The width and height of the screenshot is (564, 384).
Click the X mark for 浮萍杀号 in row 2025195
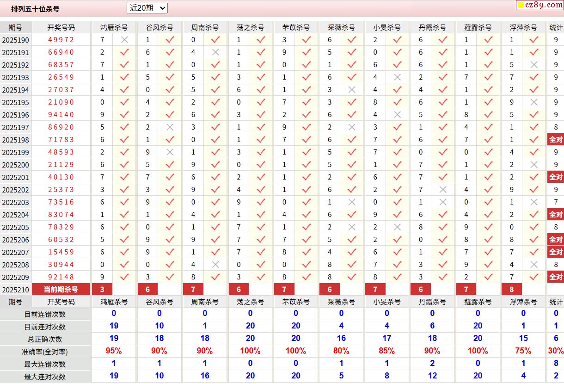[x=534, y=102]
